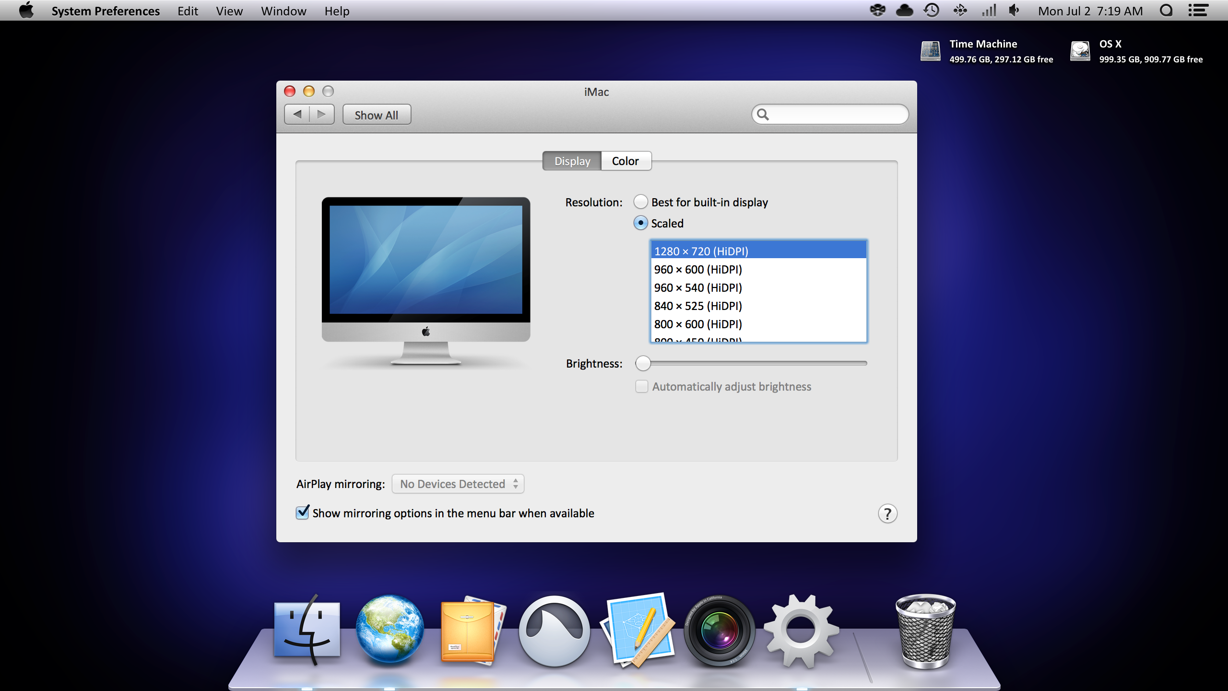The image size is (1228, 691).
Task: Go back with the left arrow button
Action: [297, 114]
